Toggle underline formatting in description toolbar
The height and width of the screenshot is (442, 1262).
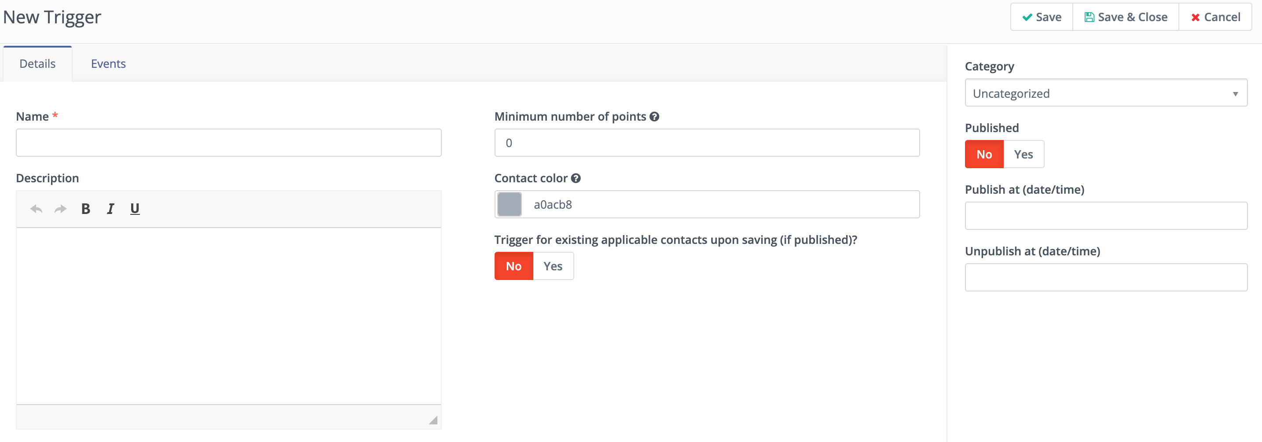135,209
